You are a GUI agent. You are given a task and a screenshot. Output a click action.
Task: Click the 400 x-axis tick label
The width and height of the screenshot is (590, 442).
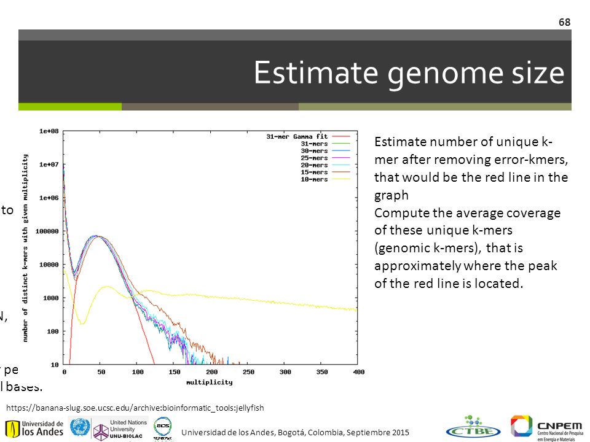[358, 372]
